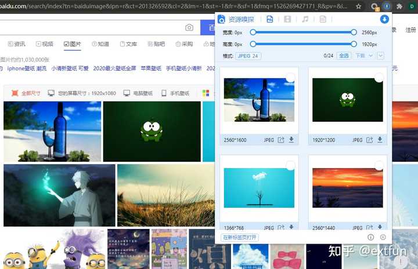
Task: Click the extension icon with orange badge
Action: point(375,6)
